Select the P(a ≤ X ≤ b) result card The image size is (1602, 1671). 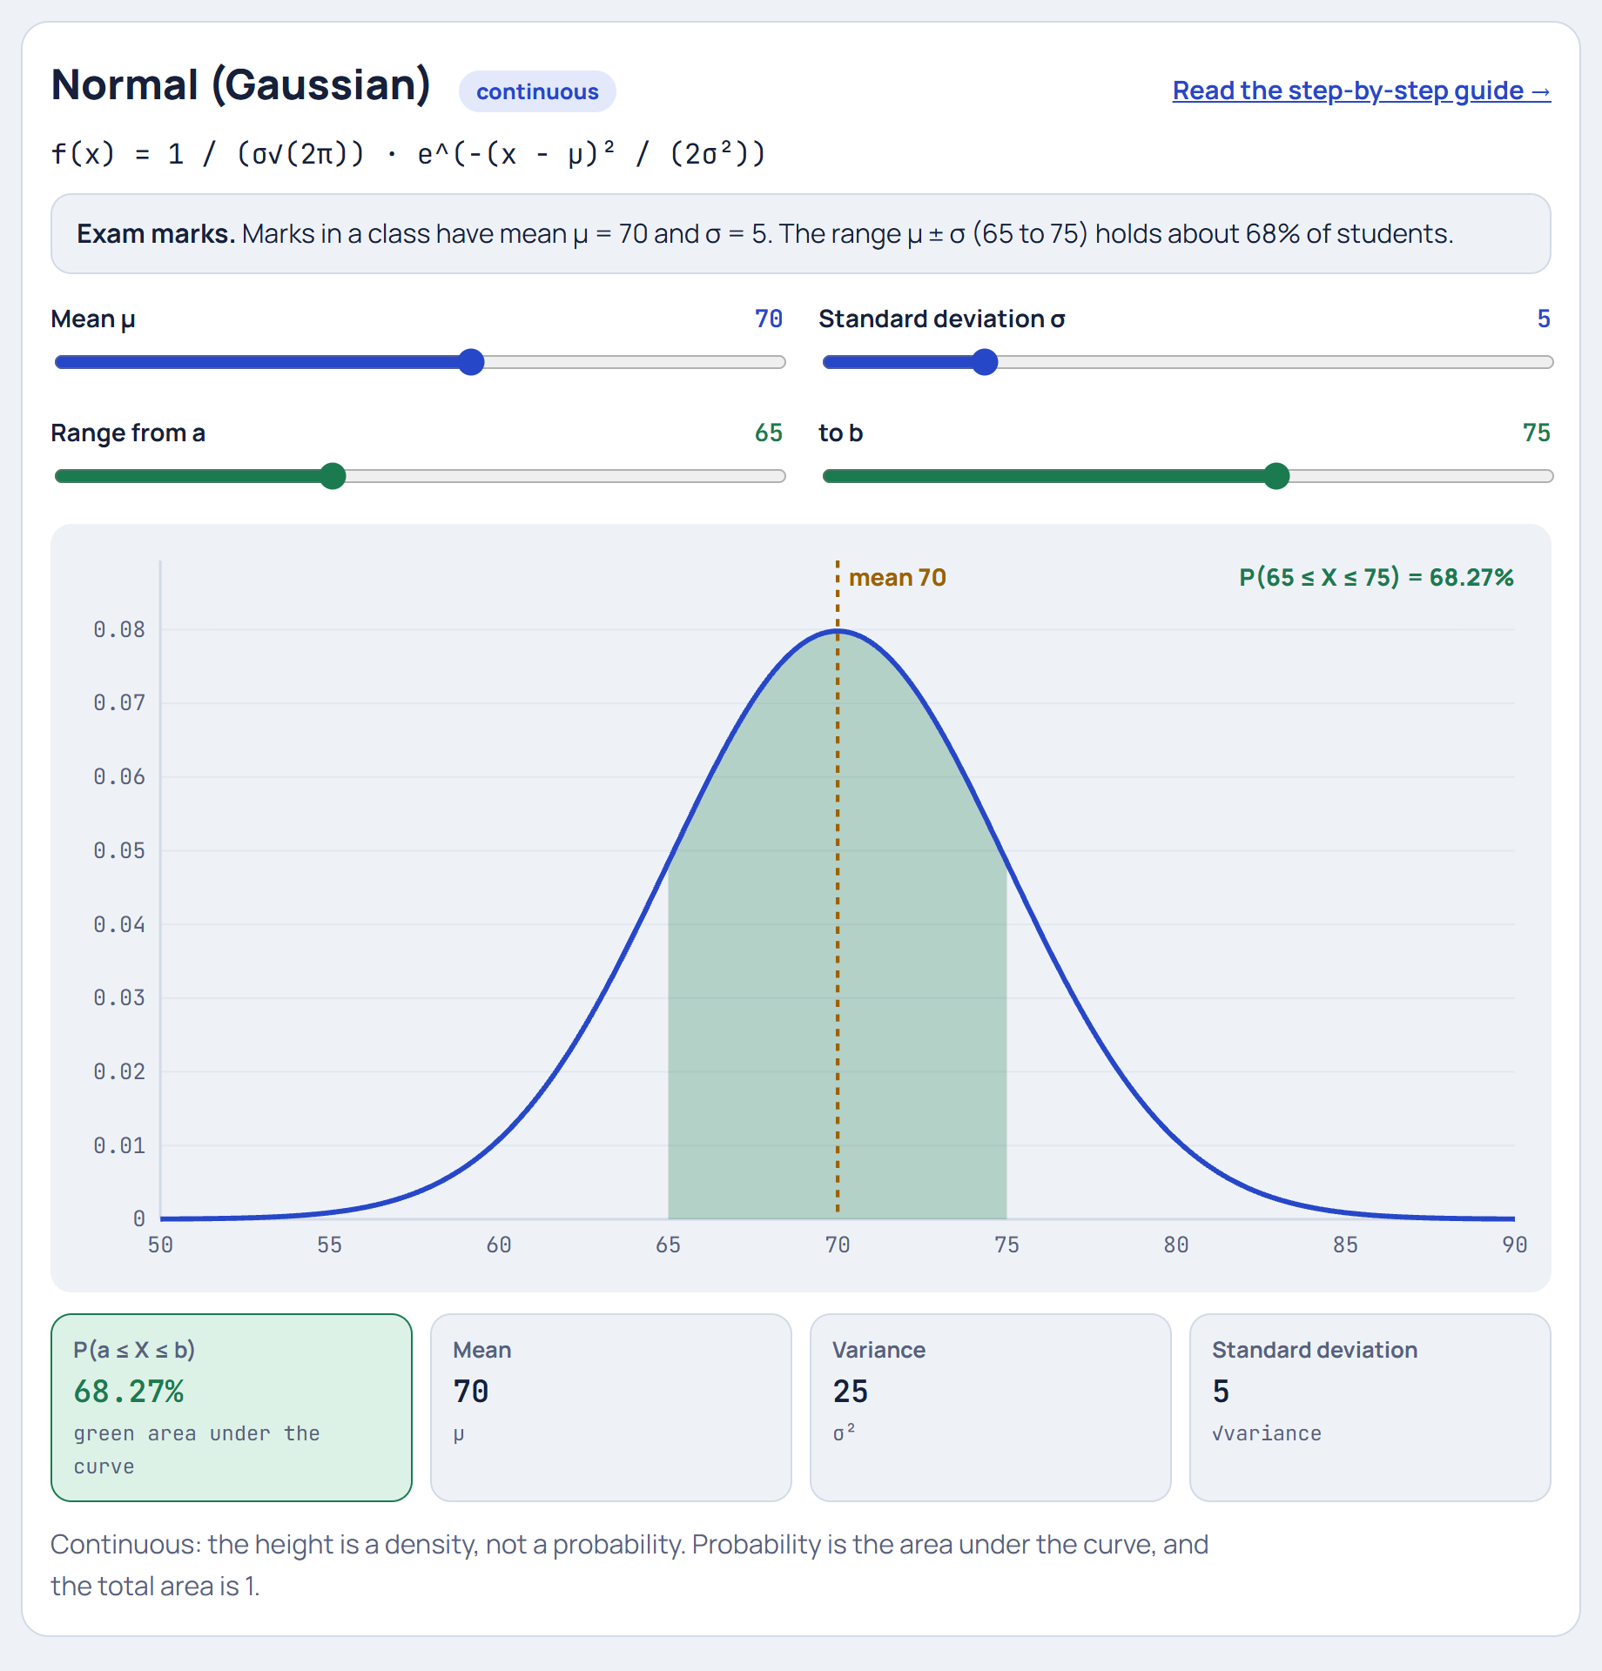tap(232, 1407)
